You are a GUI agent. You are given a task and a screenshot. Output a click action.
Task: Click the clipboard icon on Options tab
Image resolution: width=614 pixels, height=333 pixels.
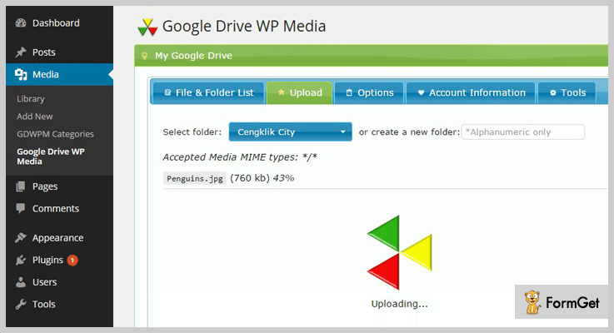pyautogui.click(x=349, y=92)
